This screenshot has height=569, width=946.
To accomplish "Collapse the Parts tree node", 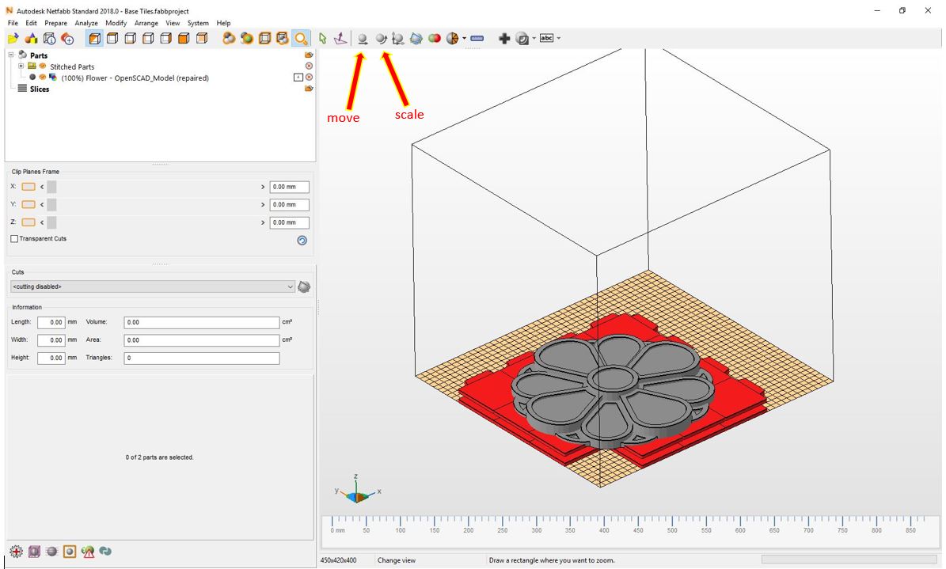I will (11, 55).
